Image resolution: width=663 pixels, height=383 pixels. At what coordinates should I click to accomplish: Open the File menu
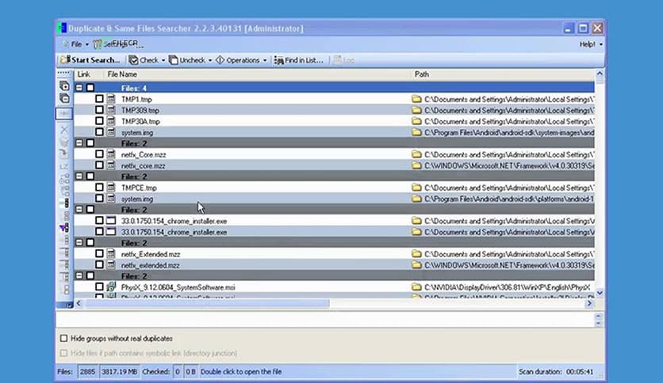75,44
